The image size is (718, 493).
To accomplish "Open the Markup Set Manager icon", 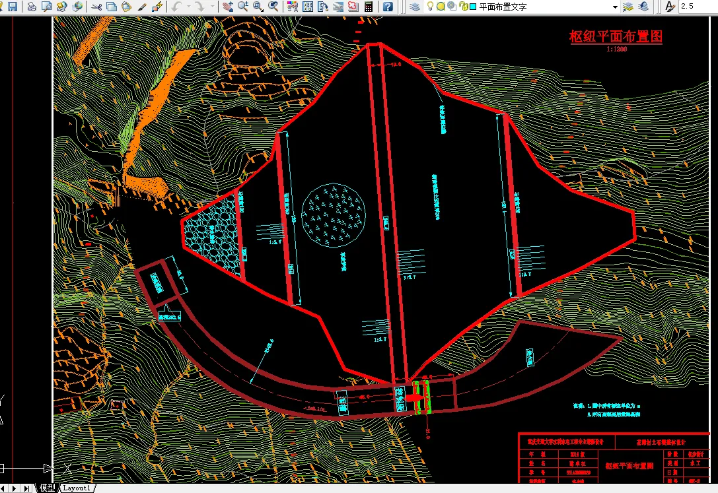I will (x=353, y=7).
